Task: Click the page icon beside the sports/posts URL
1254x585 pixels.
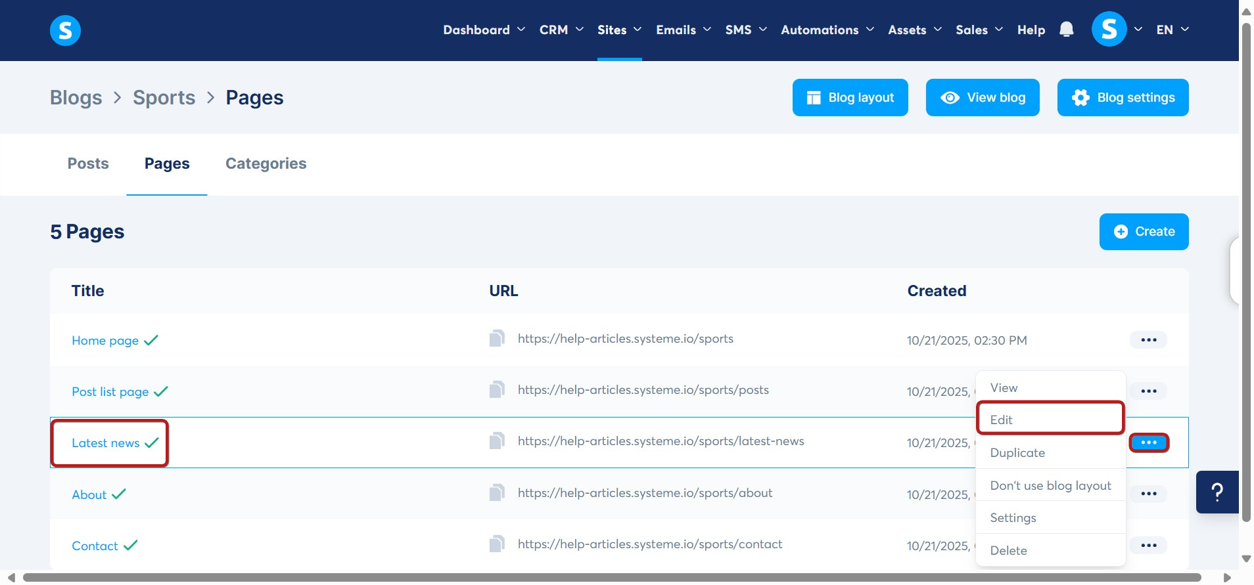Action: [x=497, y=389]
